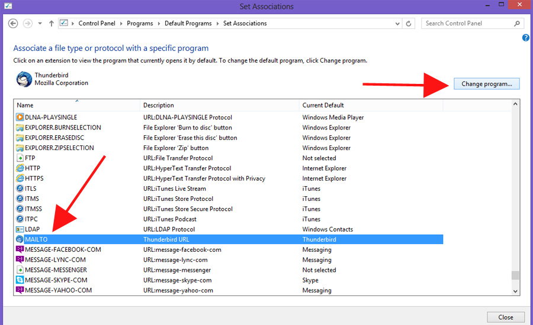Viewport: 533px width, 325px height.
Task: Click the Internet Explorer icon beside HTTP
Action: (20, 168)
